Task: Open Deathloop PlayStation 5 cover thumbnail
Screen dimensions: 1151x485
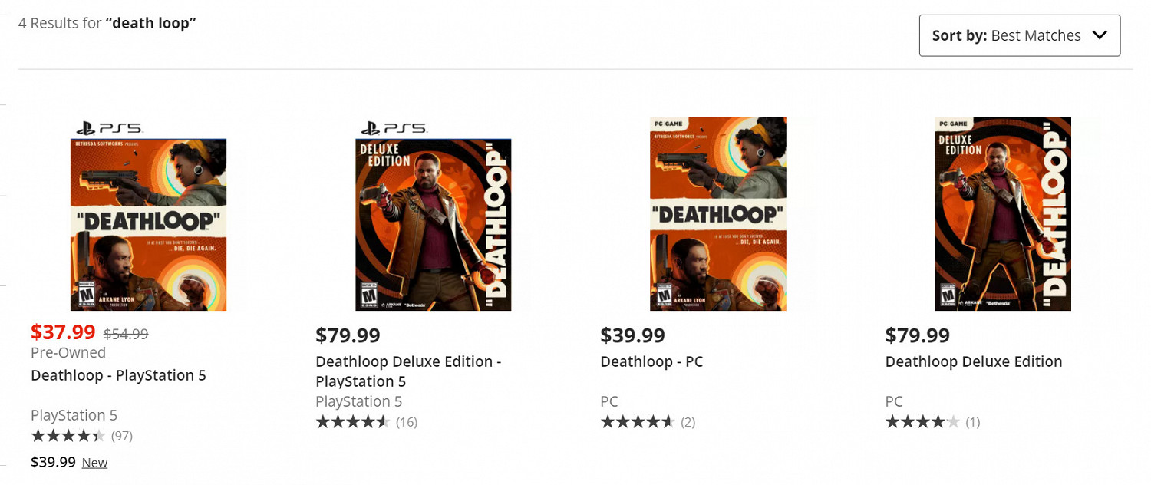Action: coord(149,224)
